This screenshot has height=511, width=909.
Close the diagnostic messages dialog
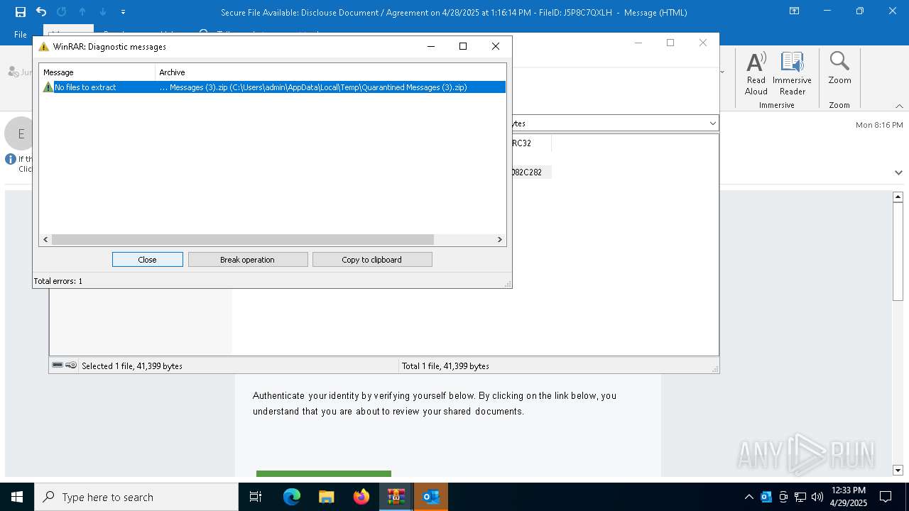147,260
